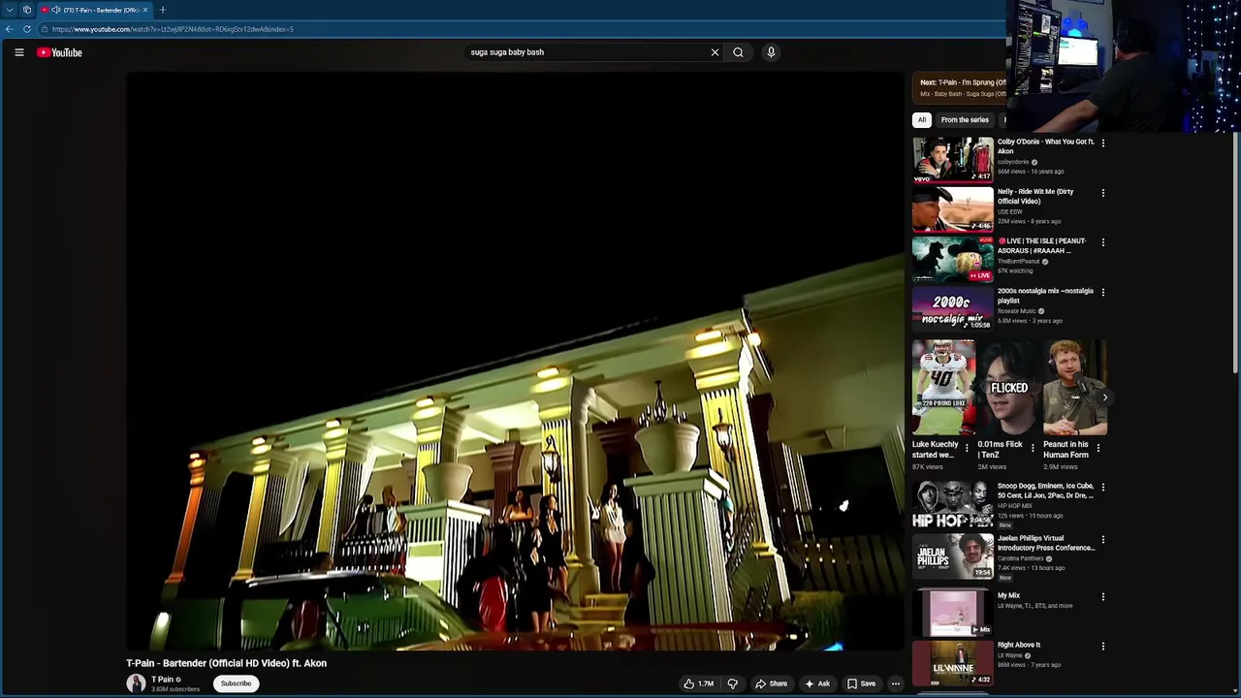
Task: Start voice search with microphone icon
Action: (771, 52)
